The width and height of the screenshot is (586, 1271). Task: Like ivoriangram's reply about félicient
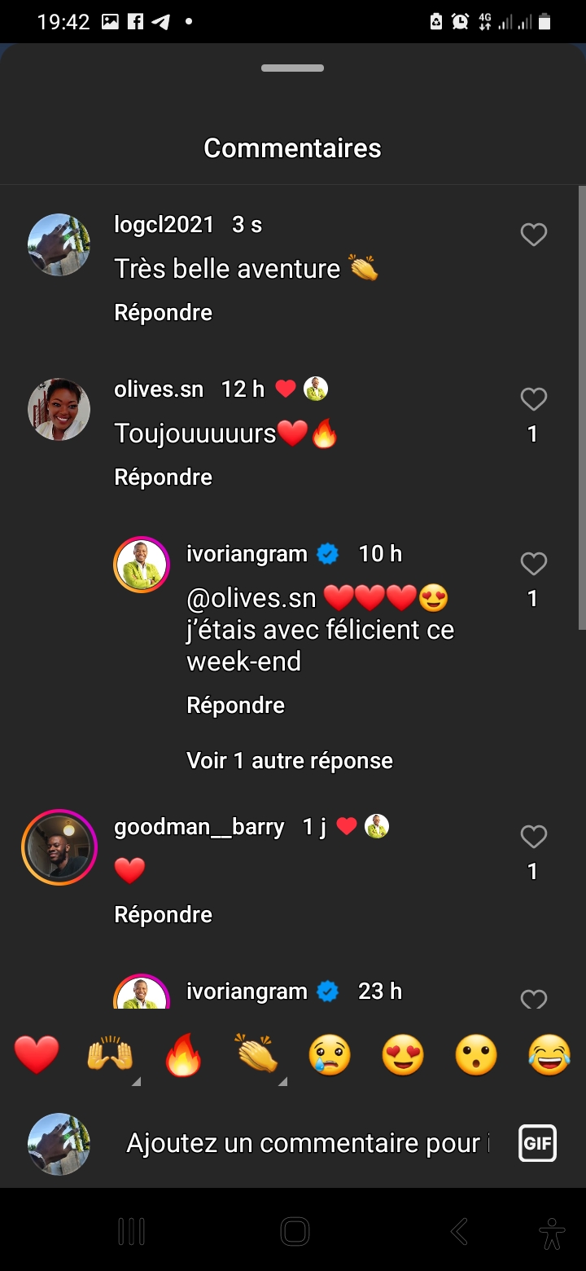[533, 564]
